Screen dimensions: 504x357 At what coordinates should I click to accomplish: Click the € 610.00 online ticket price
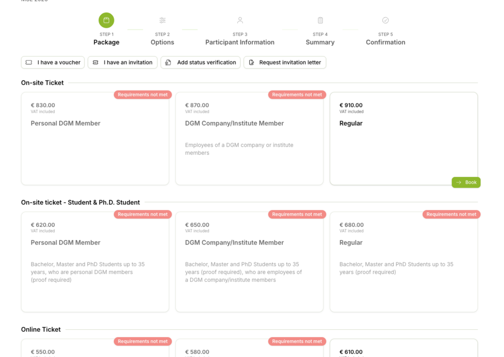[x=351, y=352]
